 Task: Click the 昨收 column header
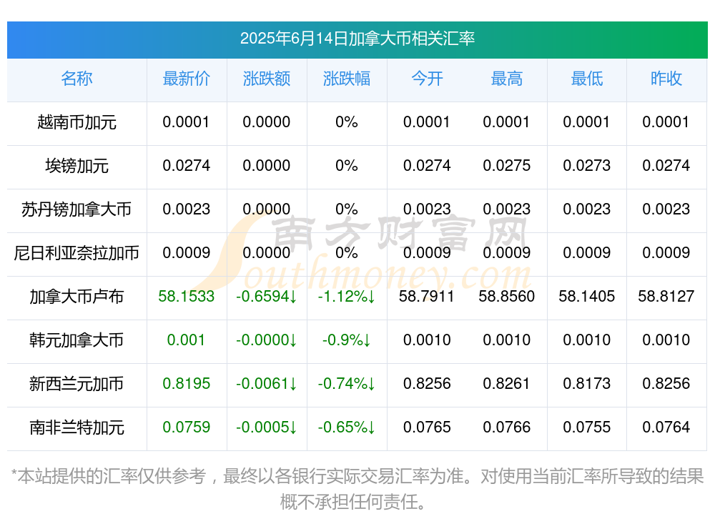(x=666, y=79)
